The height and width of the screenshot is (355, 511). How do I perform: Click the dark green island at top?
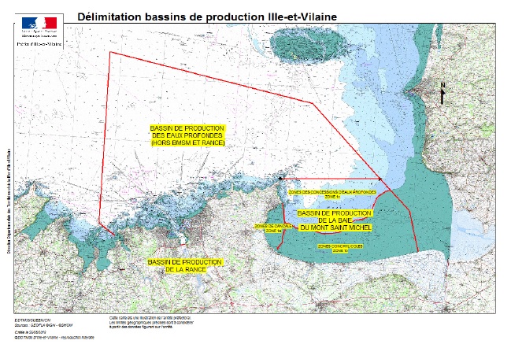(x=307, y=44)
